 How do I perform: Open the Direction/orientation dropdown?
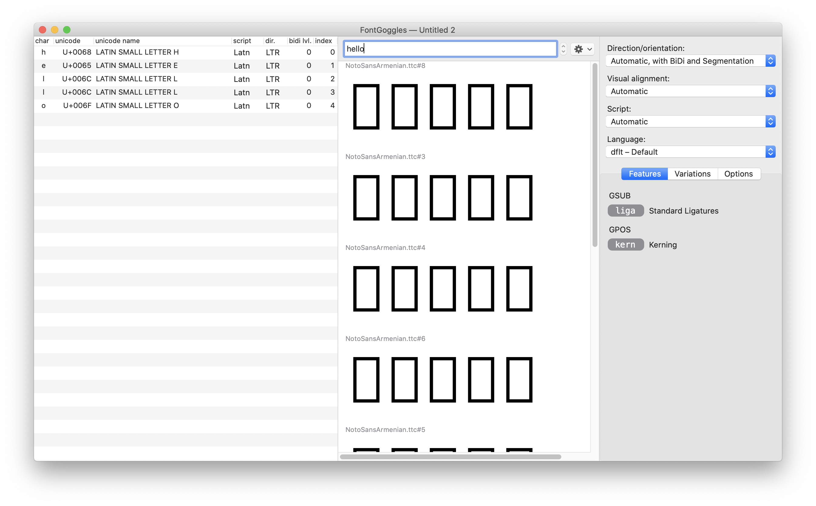tap(690, 61)
